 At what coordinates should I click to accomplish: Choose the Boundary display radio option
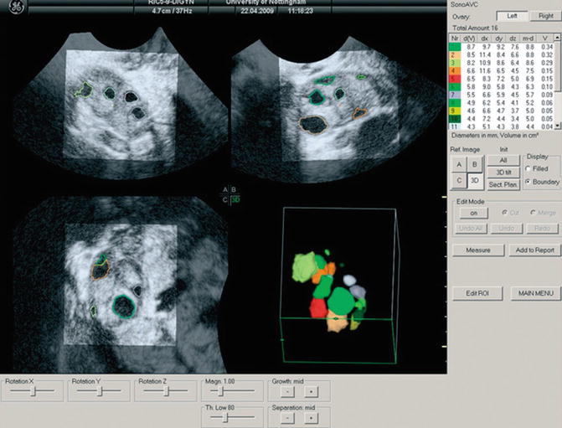coord(529,181)
